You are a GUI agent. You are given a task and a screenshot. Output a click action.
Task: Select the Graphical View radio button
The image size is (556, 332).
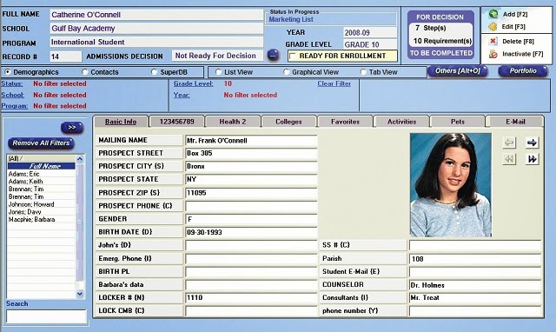point(286,72)
